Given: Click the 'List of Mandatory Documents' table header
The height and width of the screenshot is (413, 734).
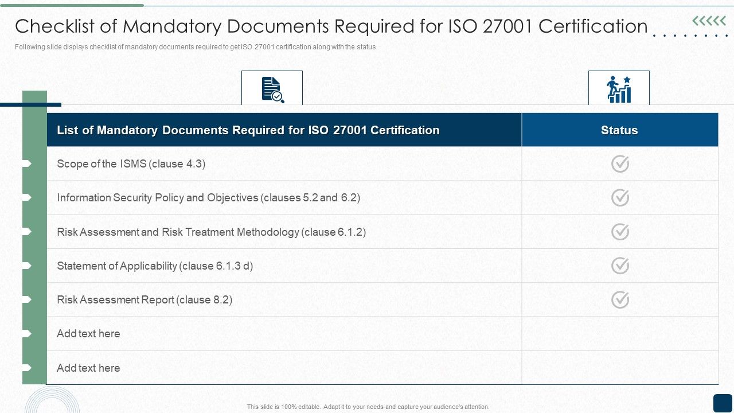Looking at the screenshot, I should coord(284,130).
